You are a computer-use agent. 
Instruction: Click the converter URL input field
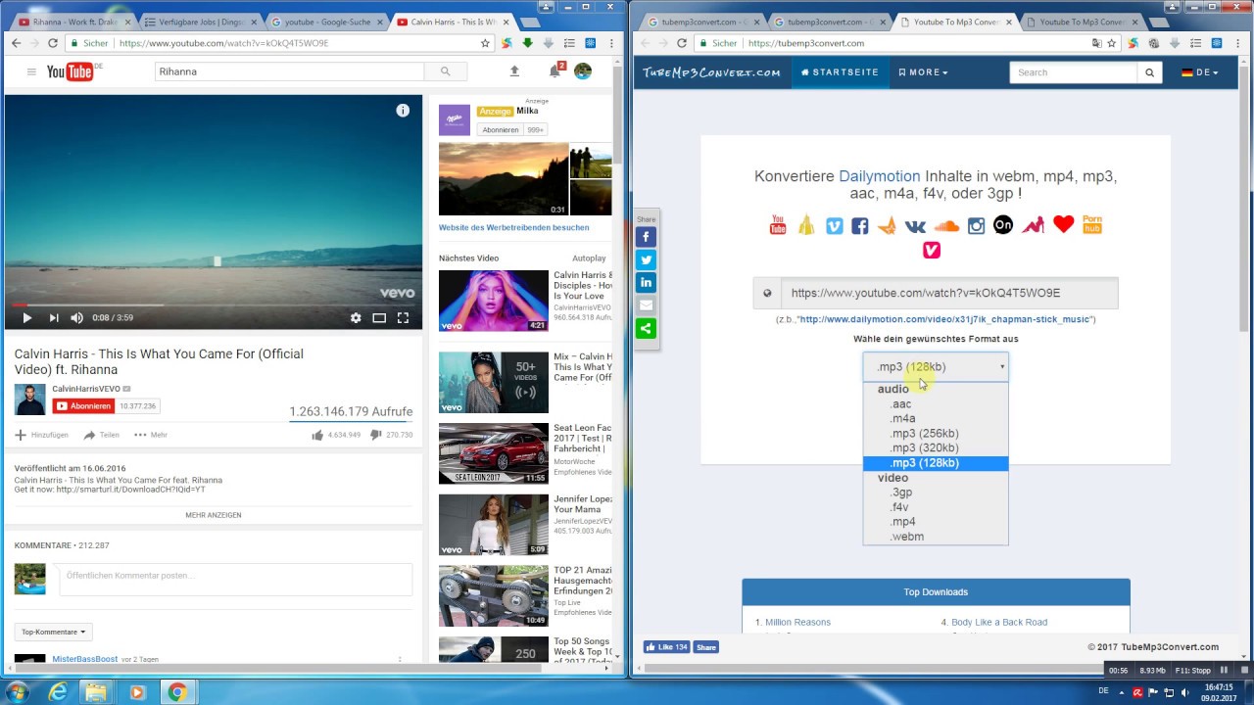(948, 293)
